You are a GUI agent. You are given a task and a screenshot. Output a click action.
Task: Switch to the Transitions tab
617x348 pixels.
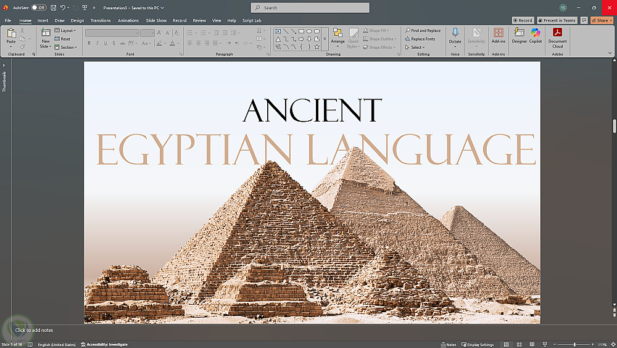point(101,20)
